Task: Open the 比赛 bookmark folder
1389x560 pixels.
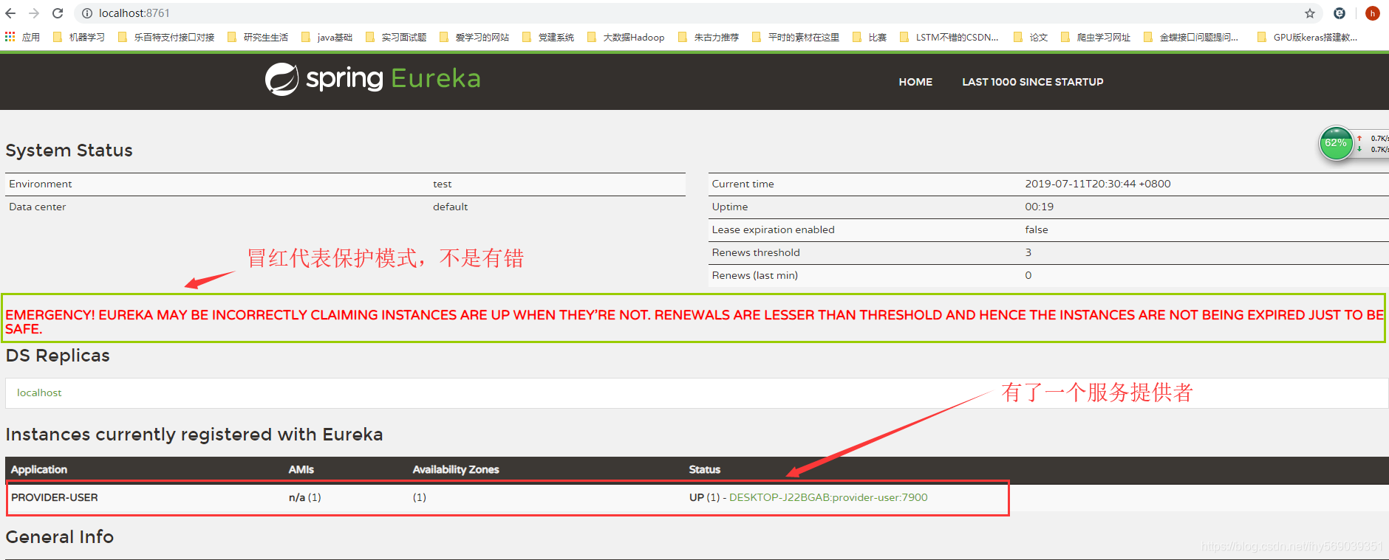Action: tap(870, 37)
